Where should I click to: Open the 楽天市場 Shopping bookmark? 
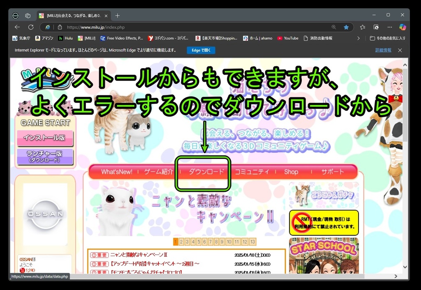click(216, 38)
